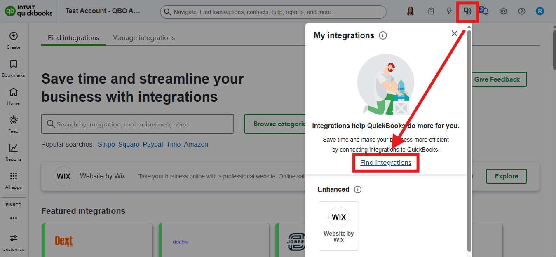Open All apps grid icon
This screenshot has height=257, width=556.
click(x=14, y=176)
